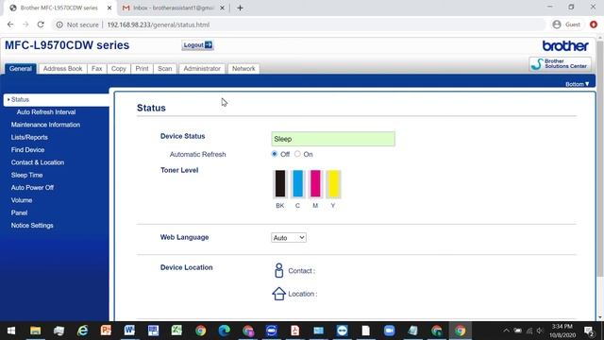
Task: Open the Scan tab
Action: coord(165,69)
